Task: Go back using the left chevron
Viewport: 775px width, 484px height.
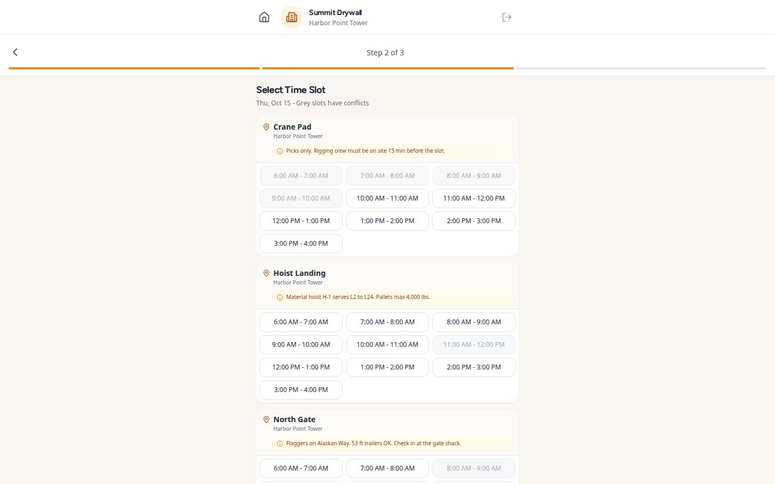Action: (15, 52)
